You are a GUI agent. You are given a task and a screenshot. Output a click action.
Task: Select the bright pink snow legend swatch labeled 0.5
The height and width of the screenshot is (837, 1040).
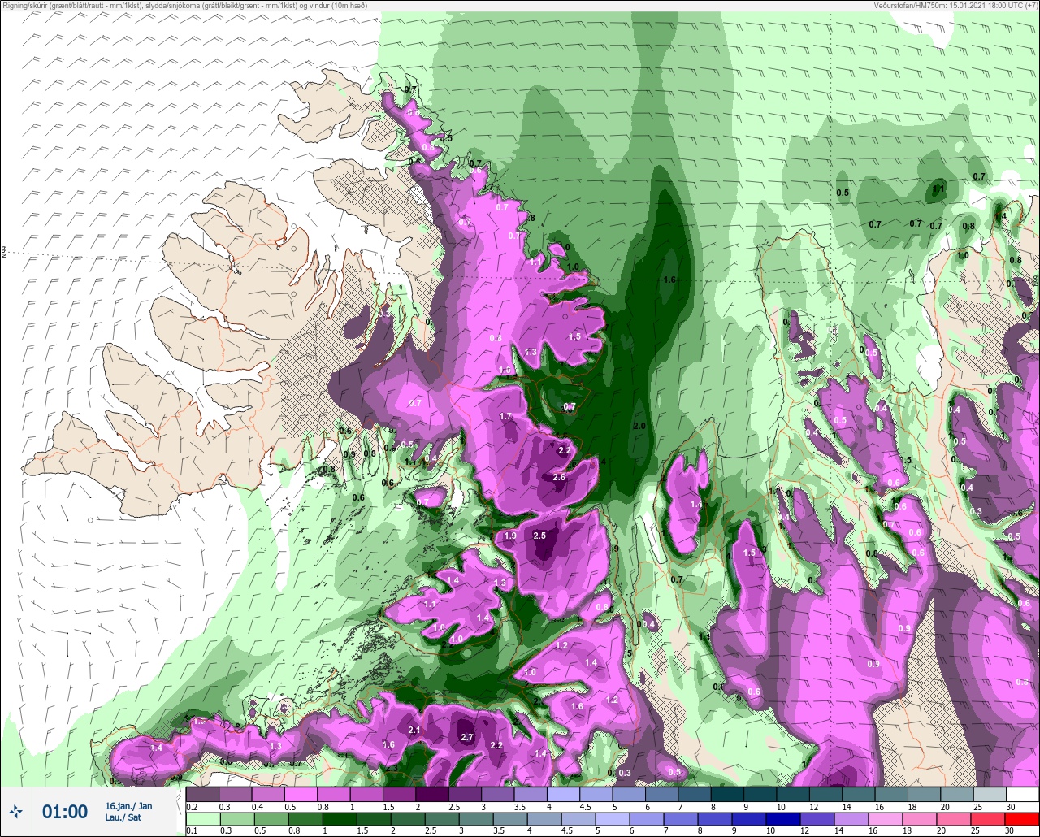pyautogui.click(x=301, y=794)
